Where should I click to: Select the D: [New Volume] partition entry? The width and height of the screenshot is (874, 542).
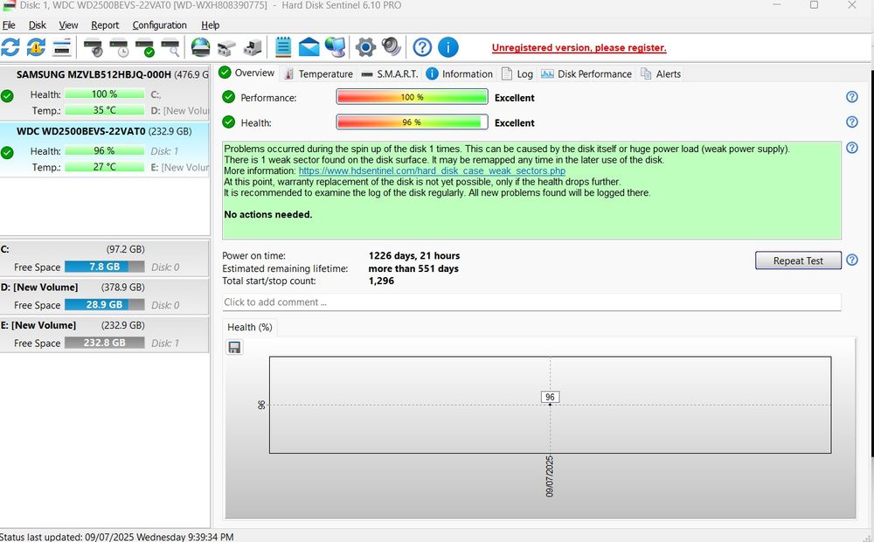[105, 296]
